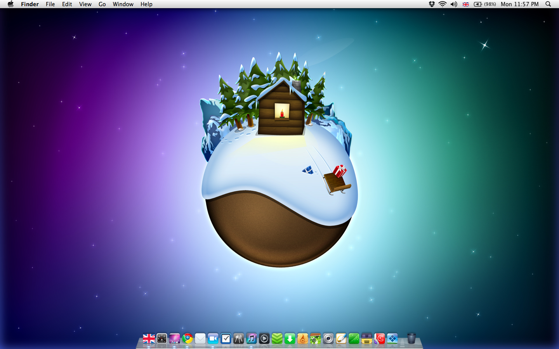Open Mail envelope in the dock
The height and width of the screenshot is (349, 559).
(x=200, y=339)
